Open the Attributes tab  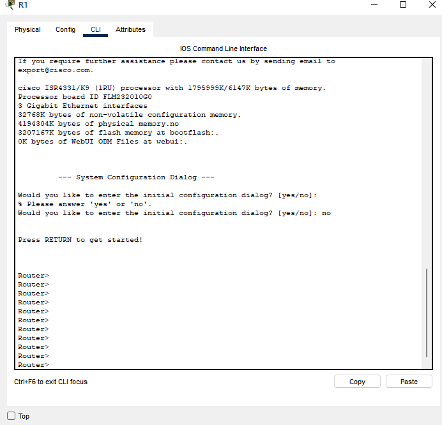pyautogui.click(x=130, y=29)
